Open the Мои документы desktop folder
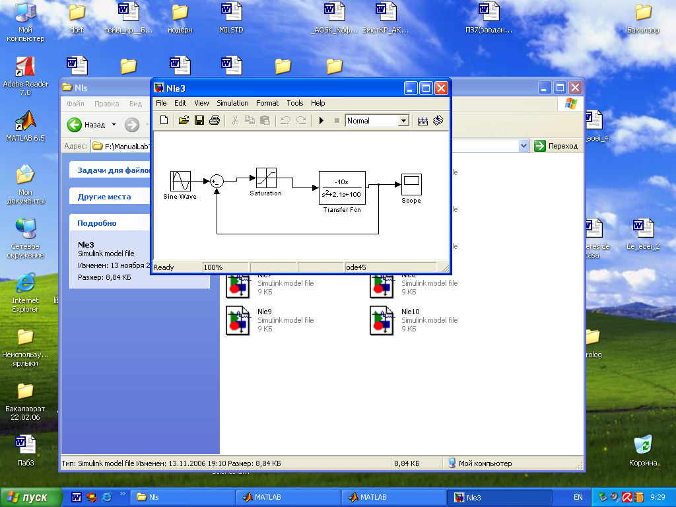The height and width of the screenshot is (507, 676). (25, 184)
